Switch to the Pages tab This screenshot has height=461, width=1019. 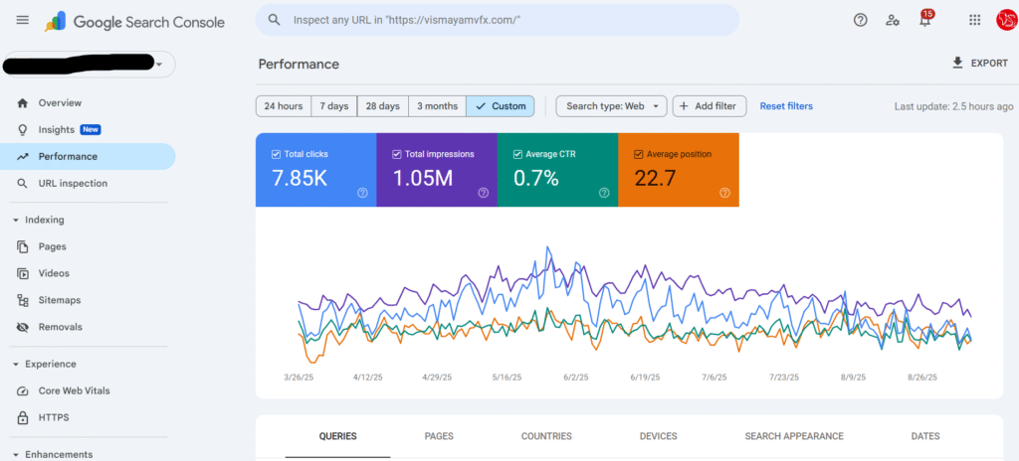(x=439, y=436)
